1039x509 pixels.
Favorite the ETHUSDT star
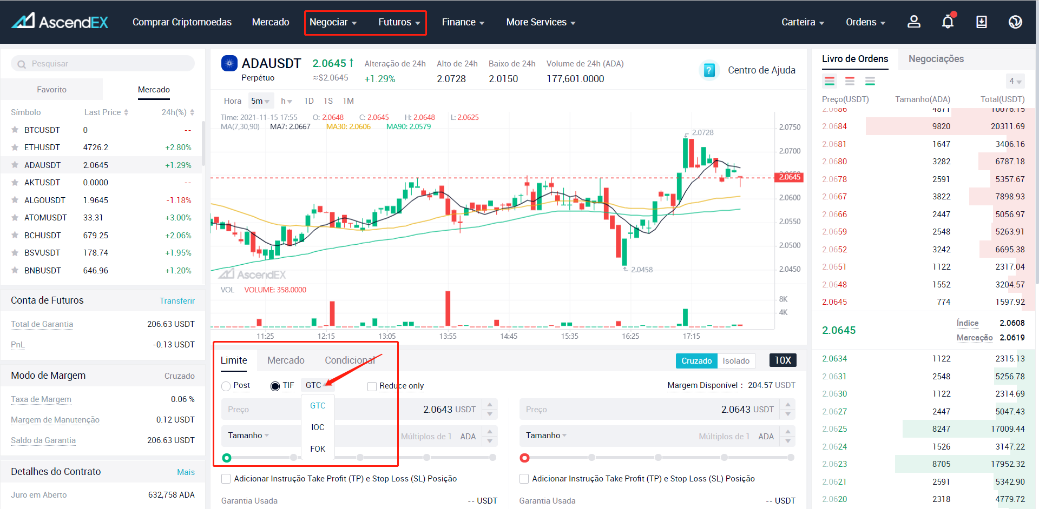15,147
